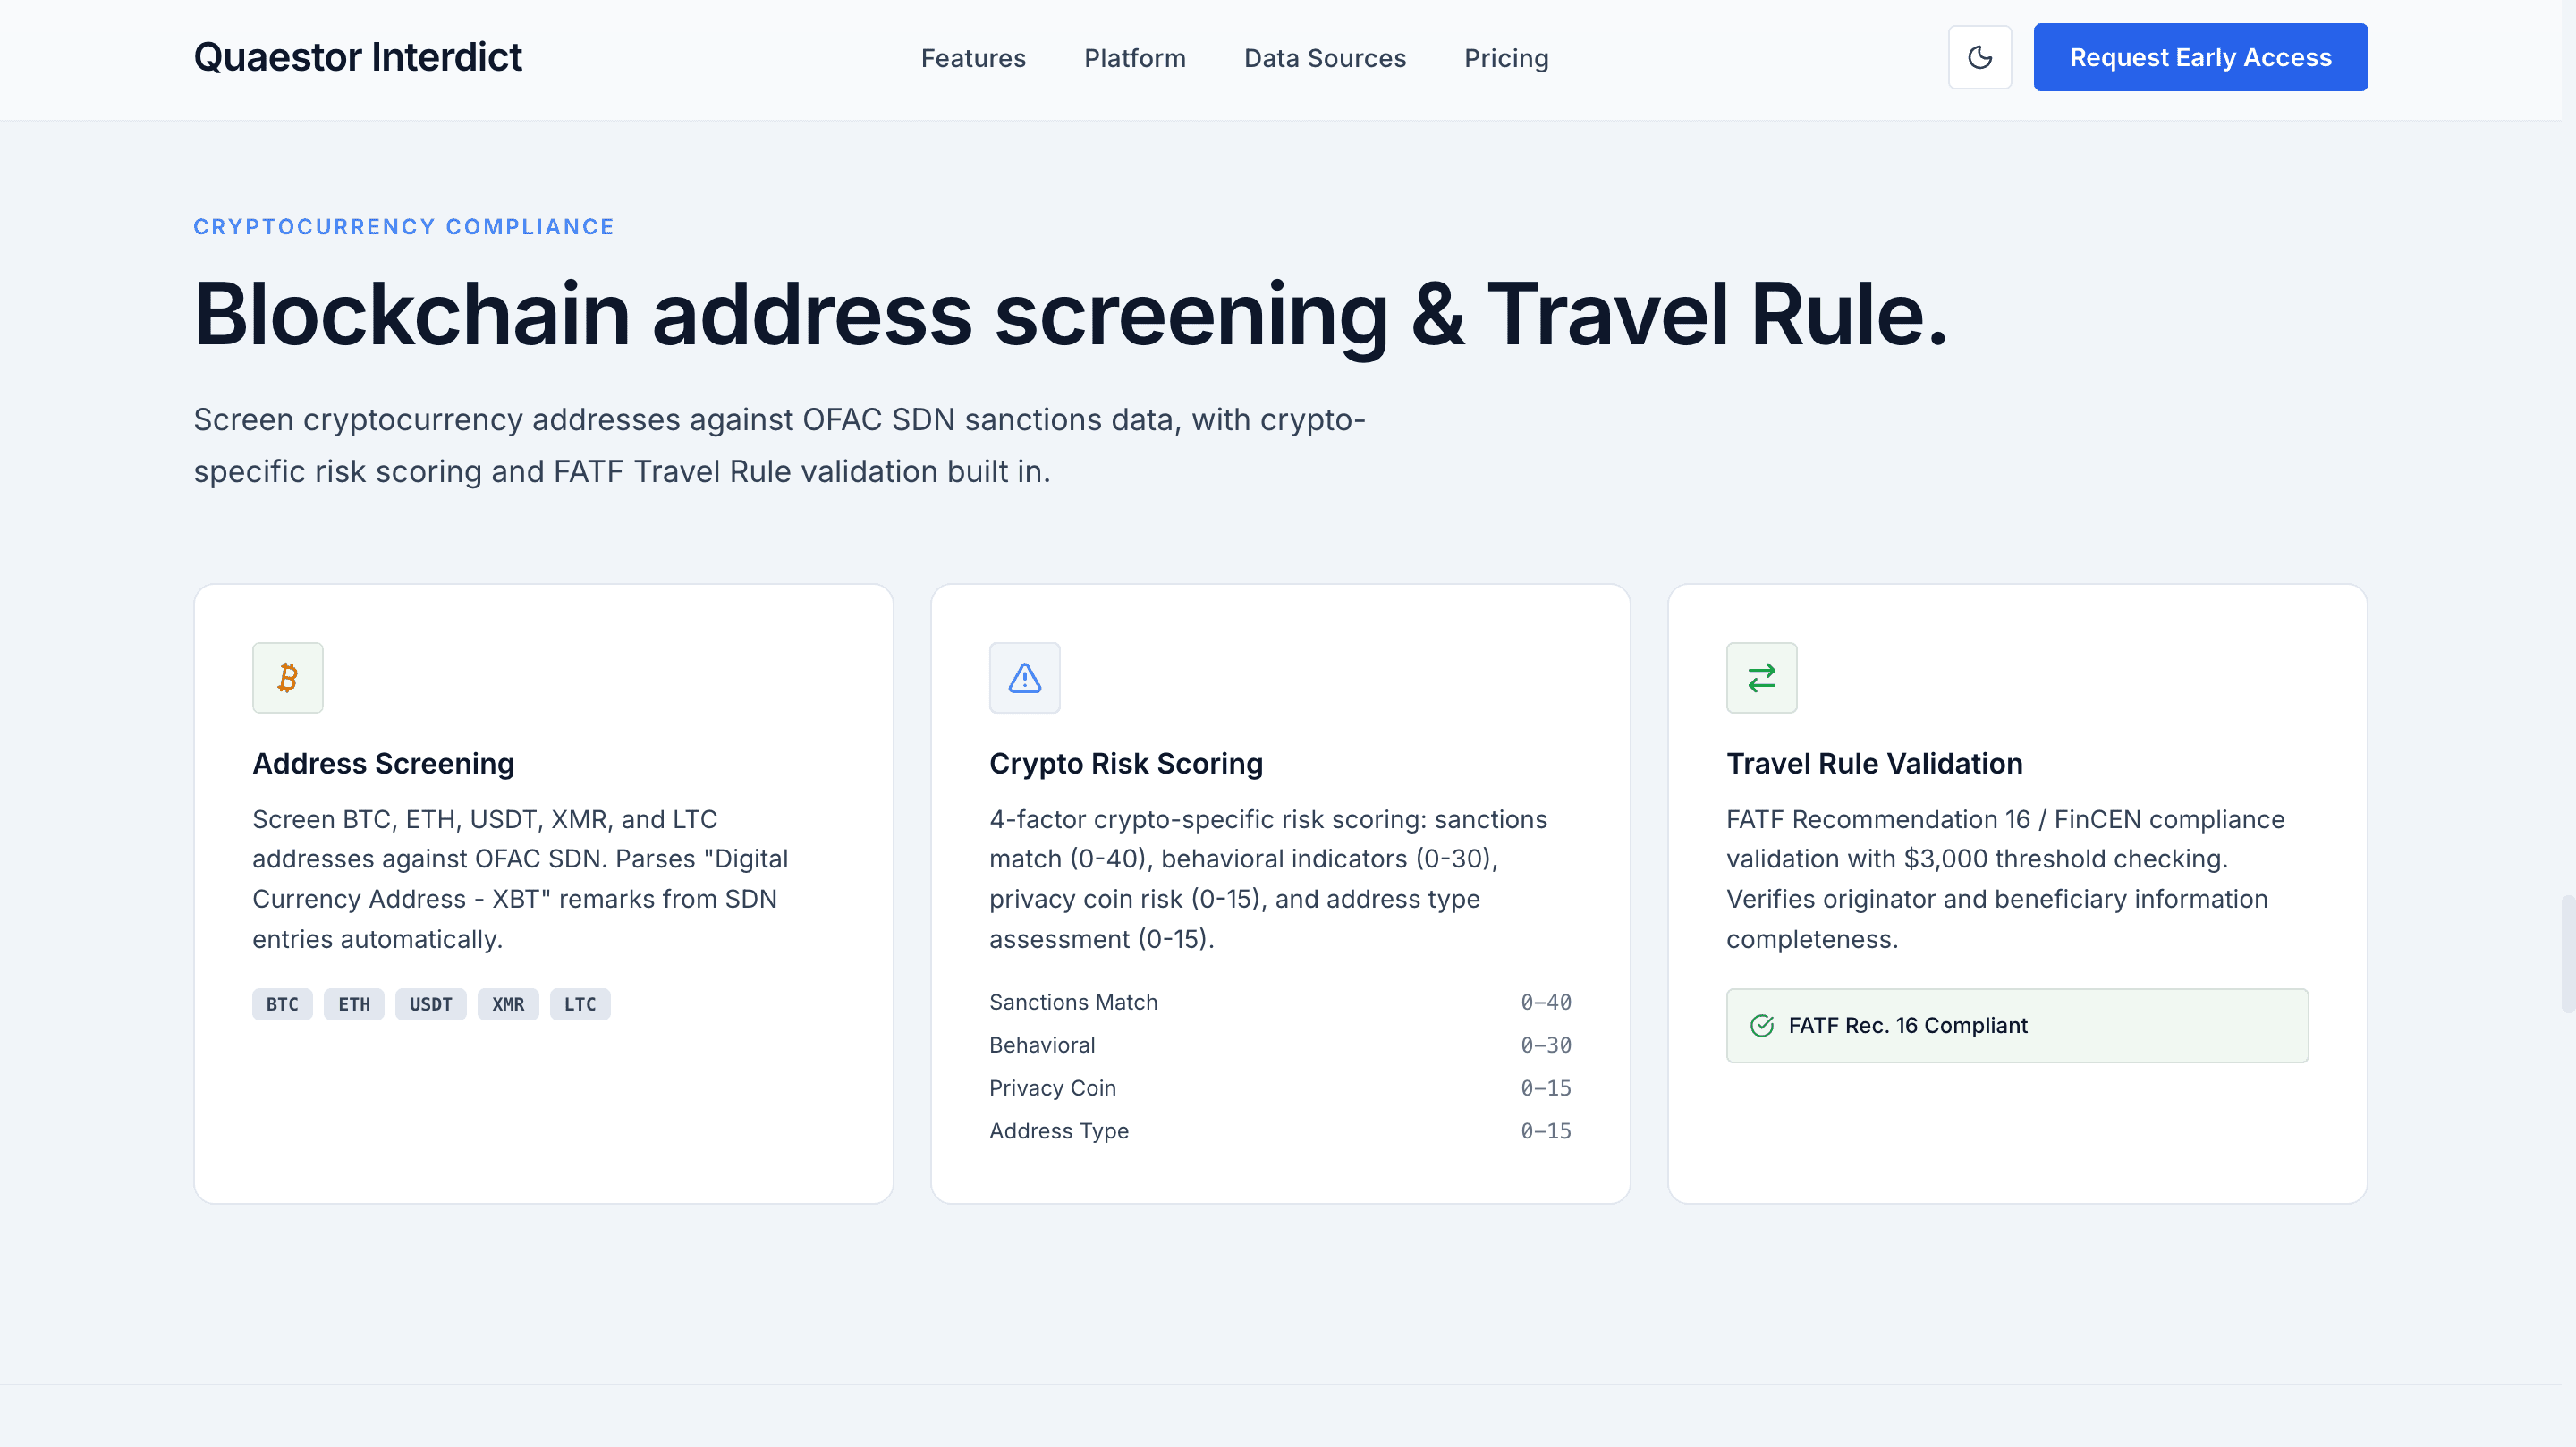Click the FATF Rec. 16 Compliant badge
The image size is (2576, 1447).
2016,1025
